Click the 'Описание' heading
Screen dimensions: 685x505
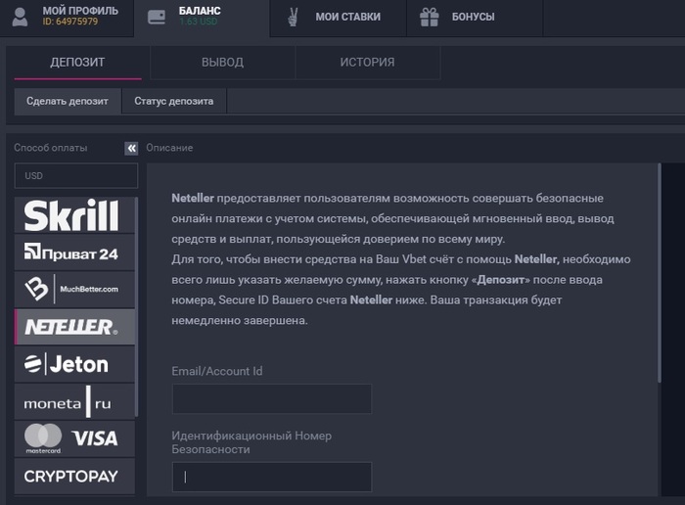[x=169, y=148]
